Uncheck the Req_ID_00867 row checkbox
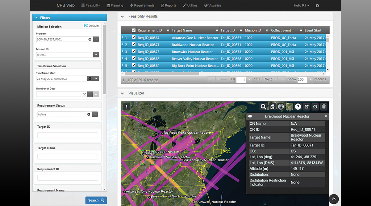 [x=134, y=38]
